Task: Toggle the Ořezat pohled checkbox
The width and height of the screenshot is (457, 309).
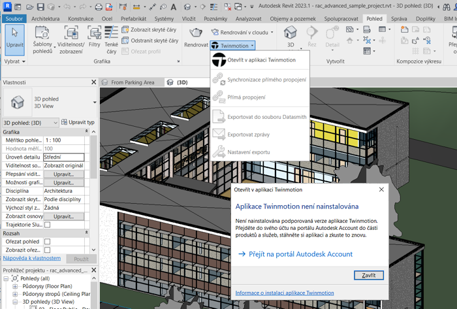Action: pyautogui.click(x=47, y=242)
